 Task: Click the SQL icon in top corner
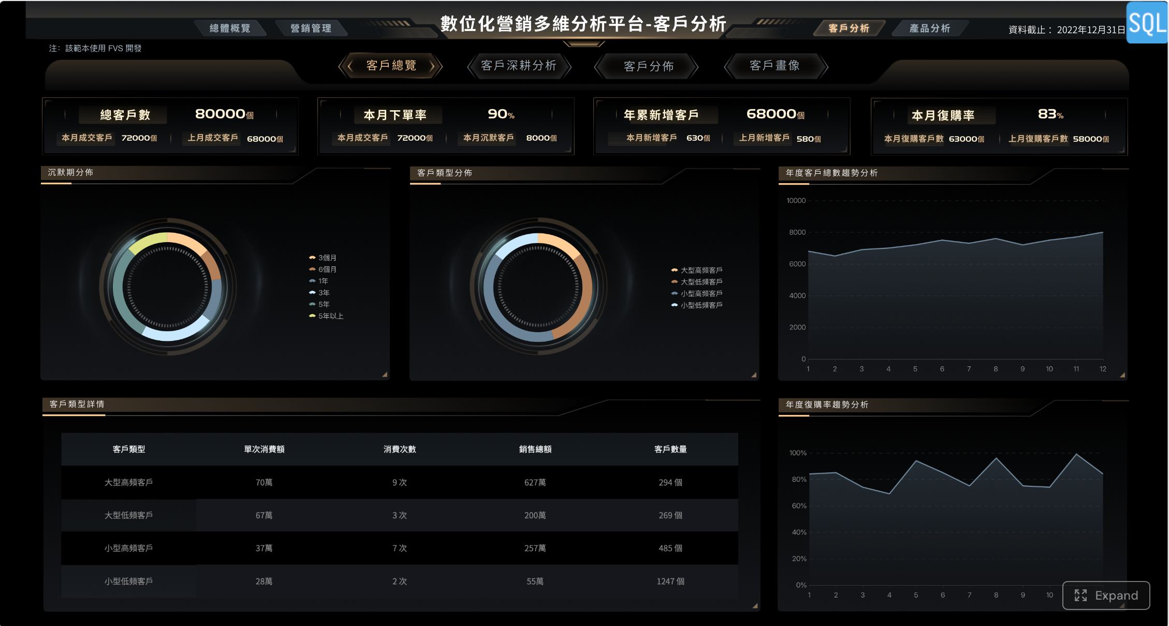(x=1147, y=23)
